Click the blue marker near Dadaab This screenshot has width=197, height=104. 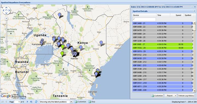[x=101, y=43]
